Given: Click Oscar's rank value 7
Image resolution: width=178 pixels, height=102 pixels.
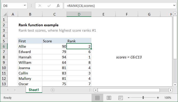Looking at the screenshot, I should point(79,84).
